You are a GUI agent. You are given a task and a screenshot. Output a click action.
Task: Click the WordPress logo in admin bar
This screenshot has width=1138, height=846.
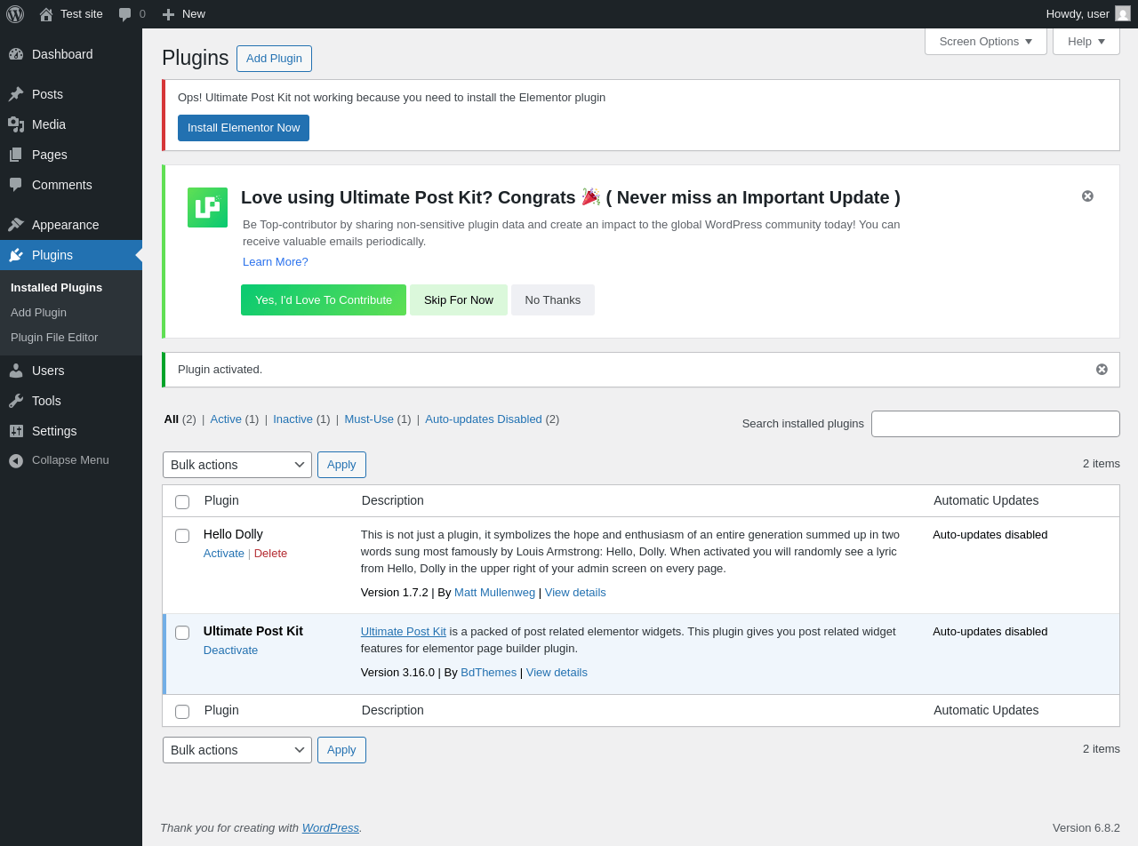pos(15,14)
